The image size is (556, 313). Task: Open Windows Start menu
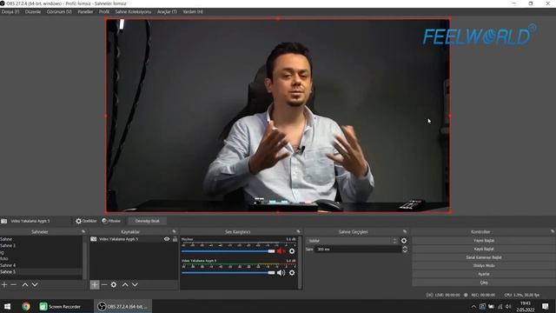pos(7,306)
